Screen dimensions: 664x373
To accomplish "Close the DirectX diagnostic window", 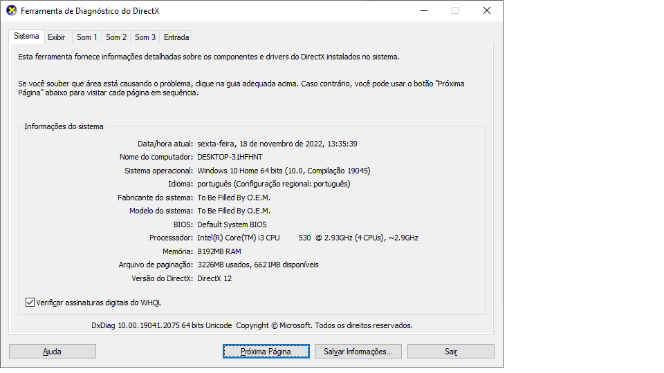I will [x=487, y=10].
